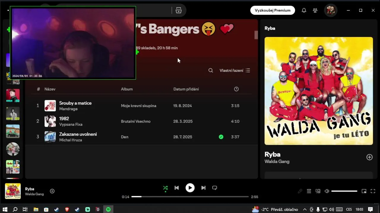The height and width of the screenshot is (213, 380).
Task: Open album Brutalni Vsechno
Action: pyautogui.click(x=136, y=121)
